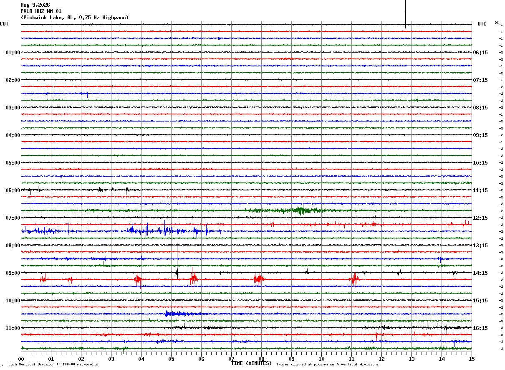The height and width of the screenshot is (370, 505).
Task: Click the '10' minute tick label
Action: point(322,359)
